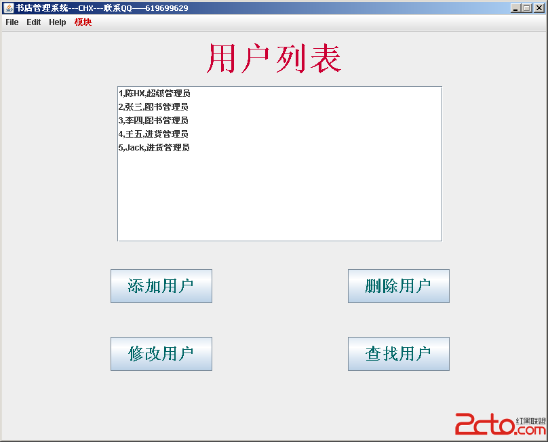
Task: Open the File menu
Action: [x=12, y=22]
